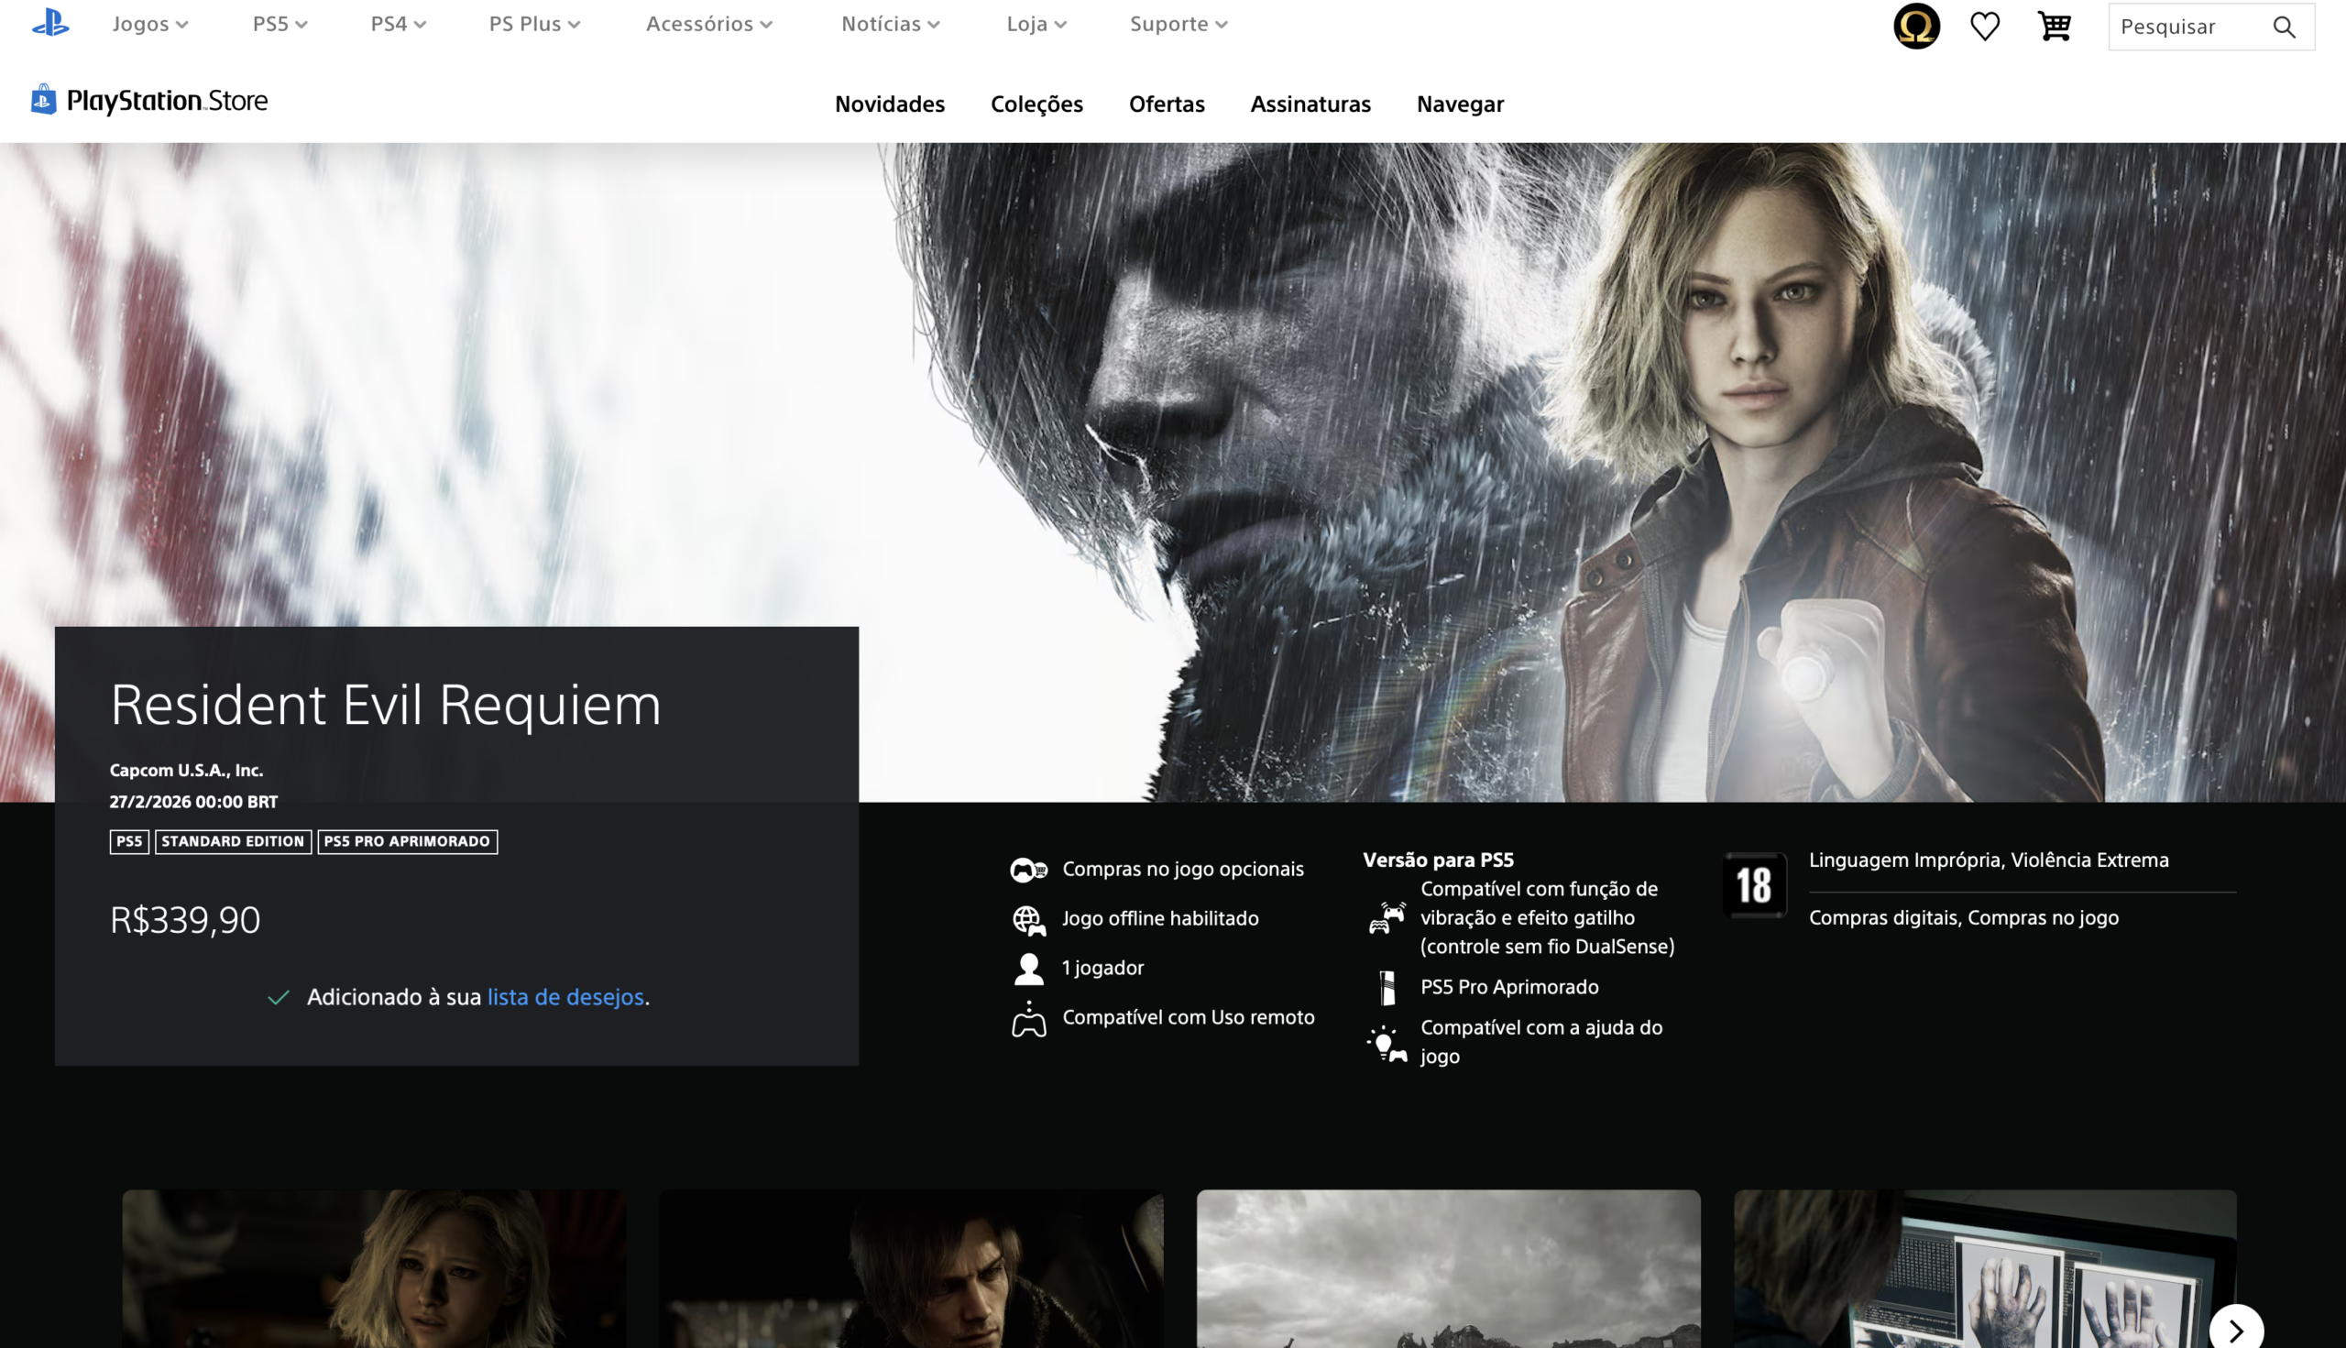The height and width of the screenshot is (1348, 2346).
Task: Go to the Novidades store section
Action: [x=890, y=104]
